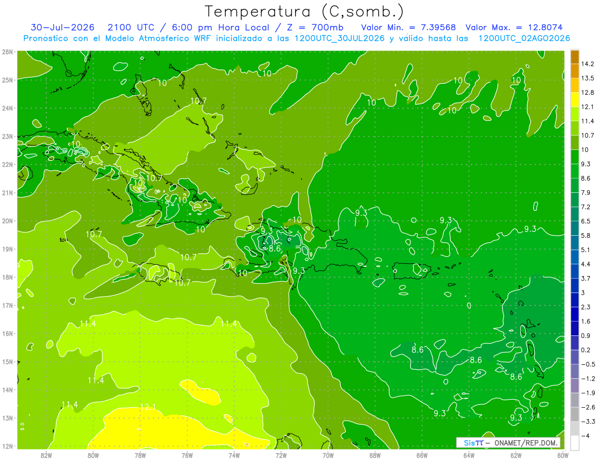This screenshot has width=598, height=462.
Task: Click the "Valor Max. = 12.8074" value
Action: tap(514, 27)
